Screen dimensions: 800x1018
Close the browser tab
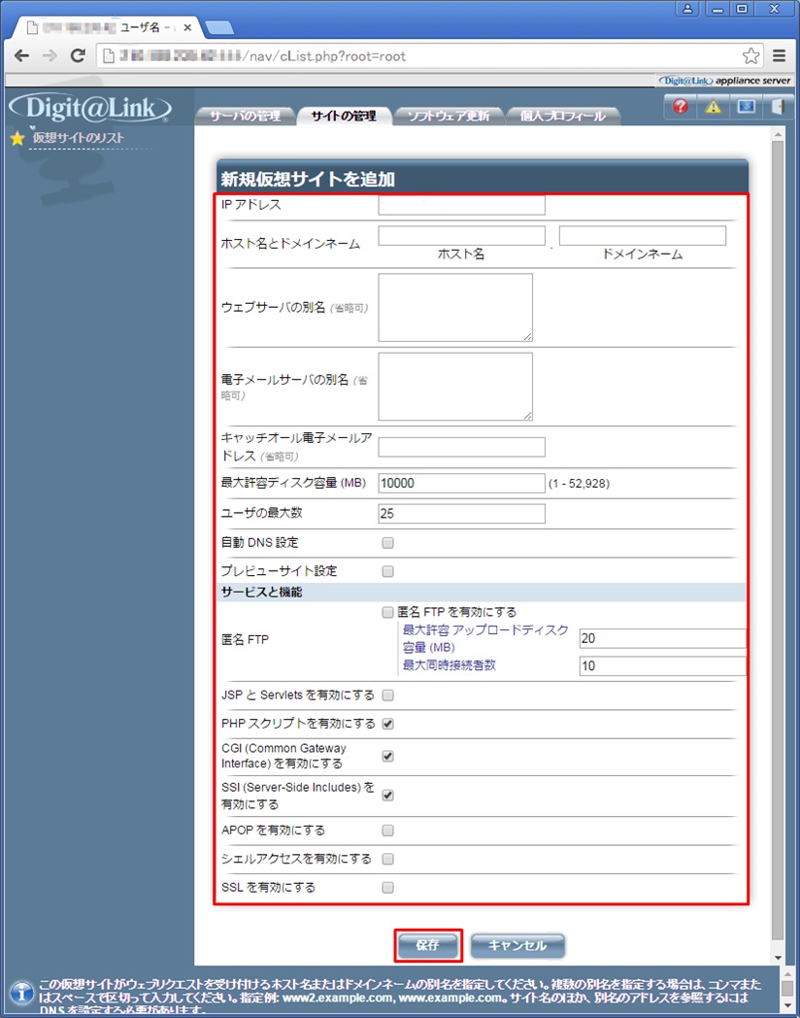pos(187,28)
